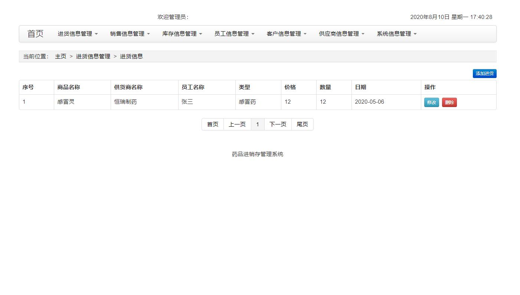The height and width of the screenshot is (295, 520).
Task: Select 首页 in the navigation bar
Action: coord(35,33)
